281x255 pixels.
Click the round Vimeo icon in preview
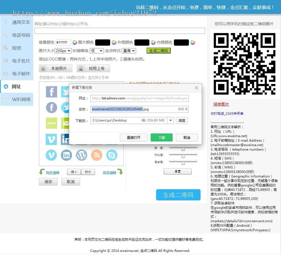51,155
